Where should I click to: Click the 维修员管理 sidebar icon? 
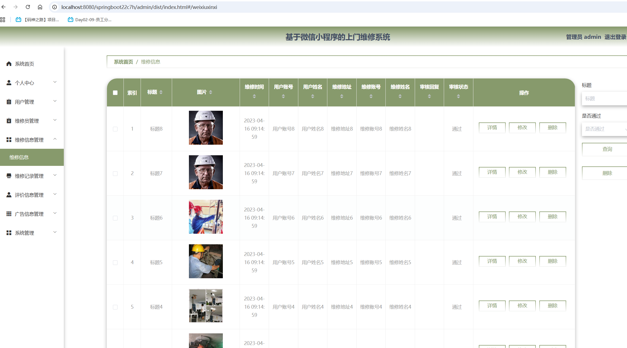9,121
